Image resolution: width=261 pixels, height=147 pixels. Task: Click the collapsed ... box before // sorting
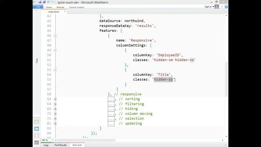(x=111, y=99)
